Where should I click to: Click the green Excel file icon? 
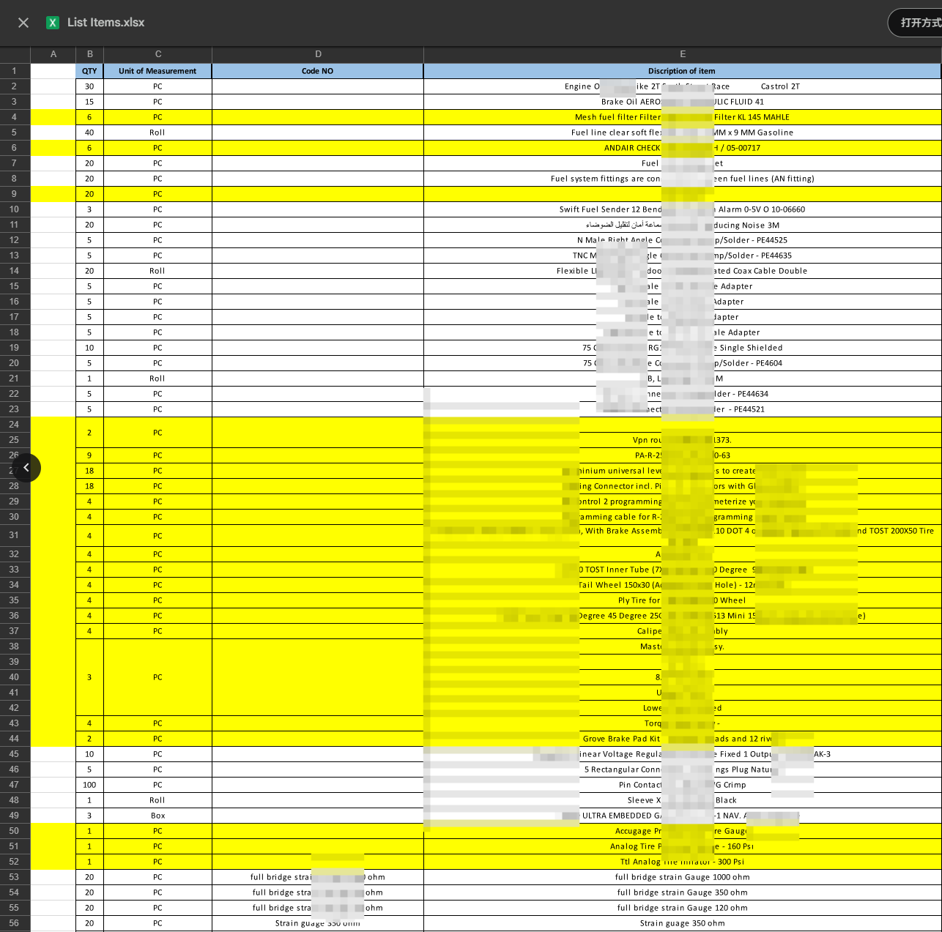pos(53,23)
